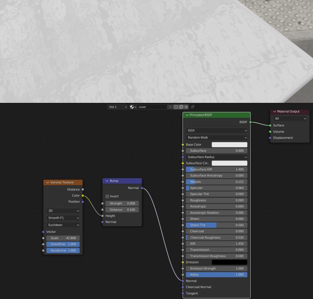Screen dimensions: 313x299
Task: Open the Slot 1 material slot dropdown
Action: pos(117,106)
